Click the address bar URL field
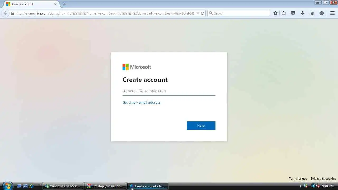The height and width of the screenshot is (190, 338). [x=105, y=13]
